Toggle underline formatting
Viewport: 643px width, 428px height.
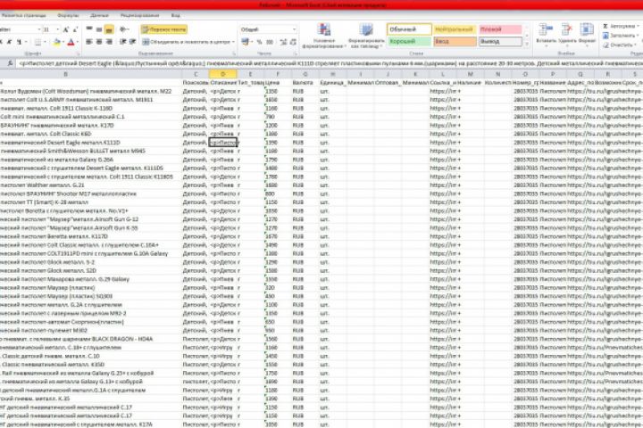click(x=20, y=42)
